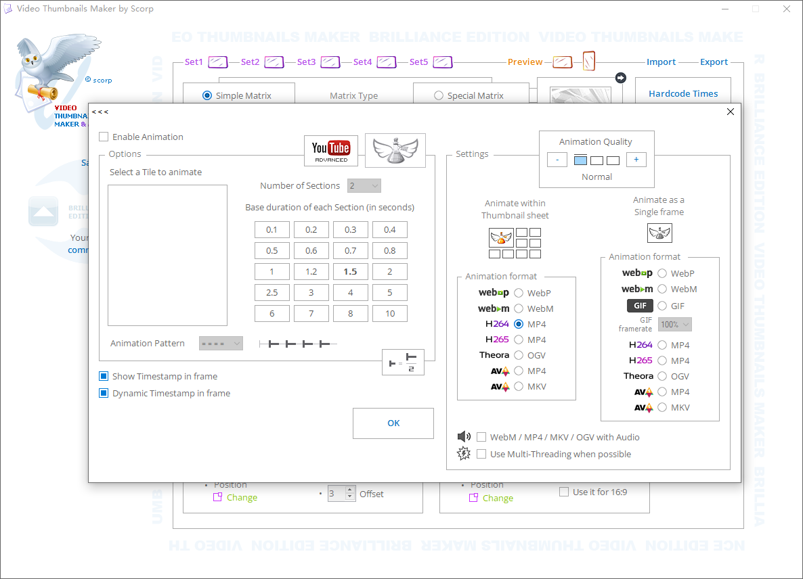Open the GIF framerate percentage dropdown
803x579 pixels.
tap(674, 325)
